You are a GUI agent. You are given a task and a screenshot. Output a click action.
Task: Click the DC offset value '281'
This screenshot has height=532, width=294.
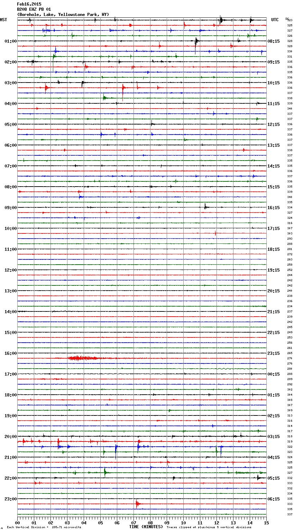290,249
